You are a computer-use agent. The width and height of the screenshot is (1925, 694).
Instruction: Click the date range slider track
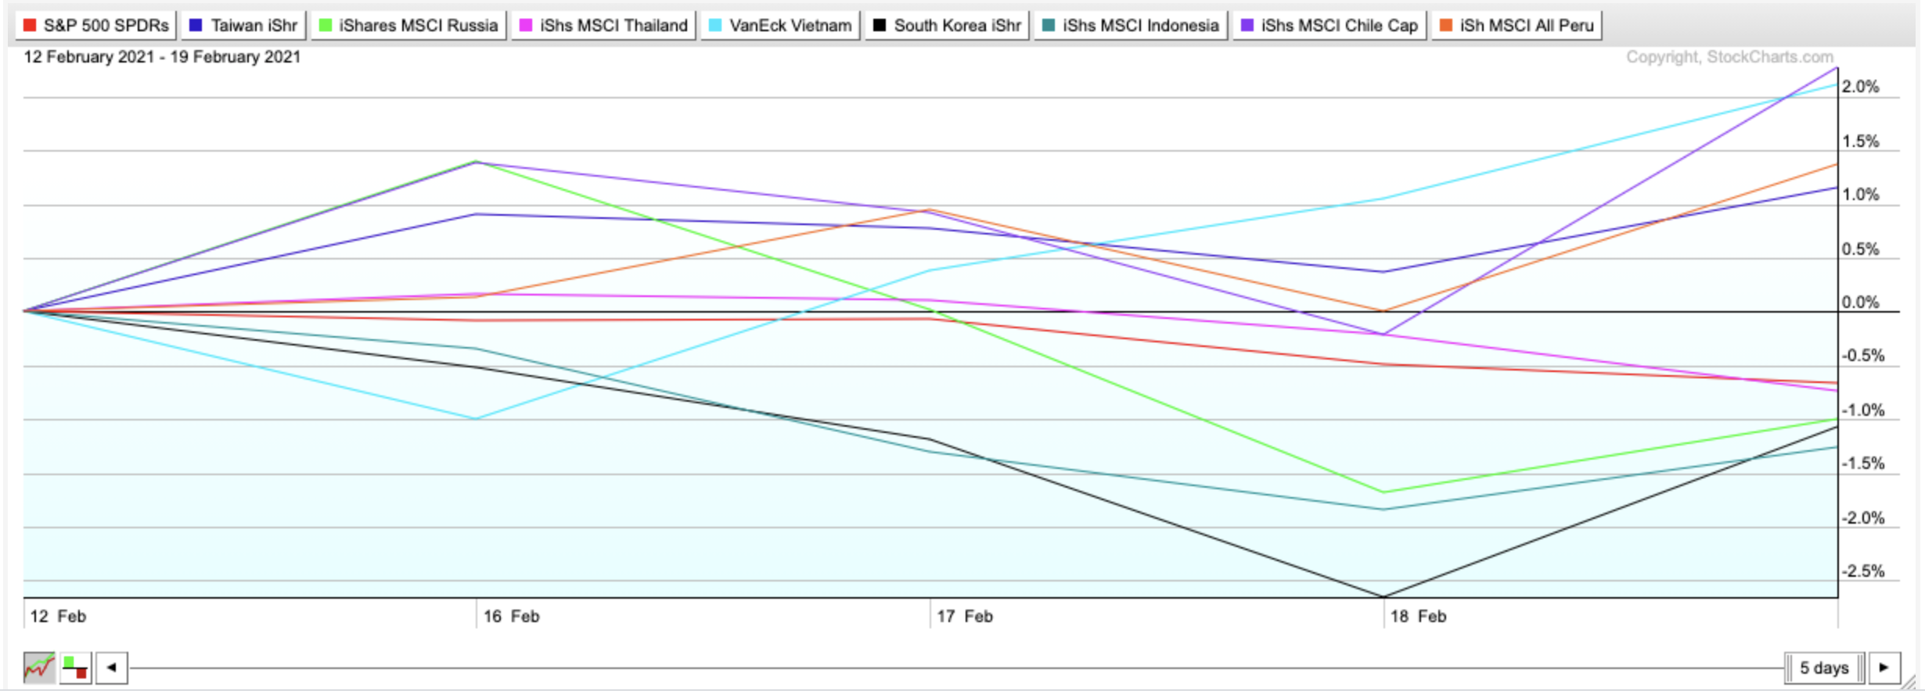(x=956, y=668)
